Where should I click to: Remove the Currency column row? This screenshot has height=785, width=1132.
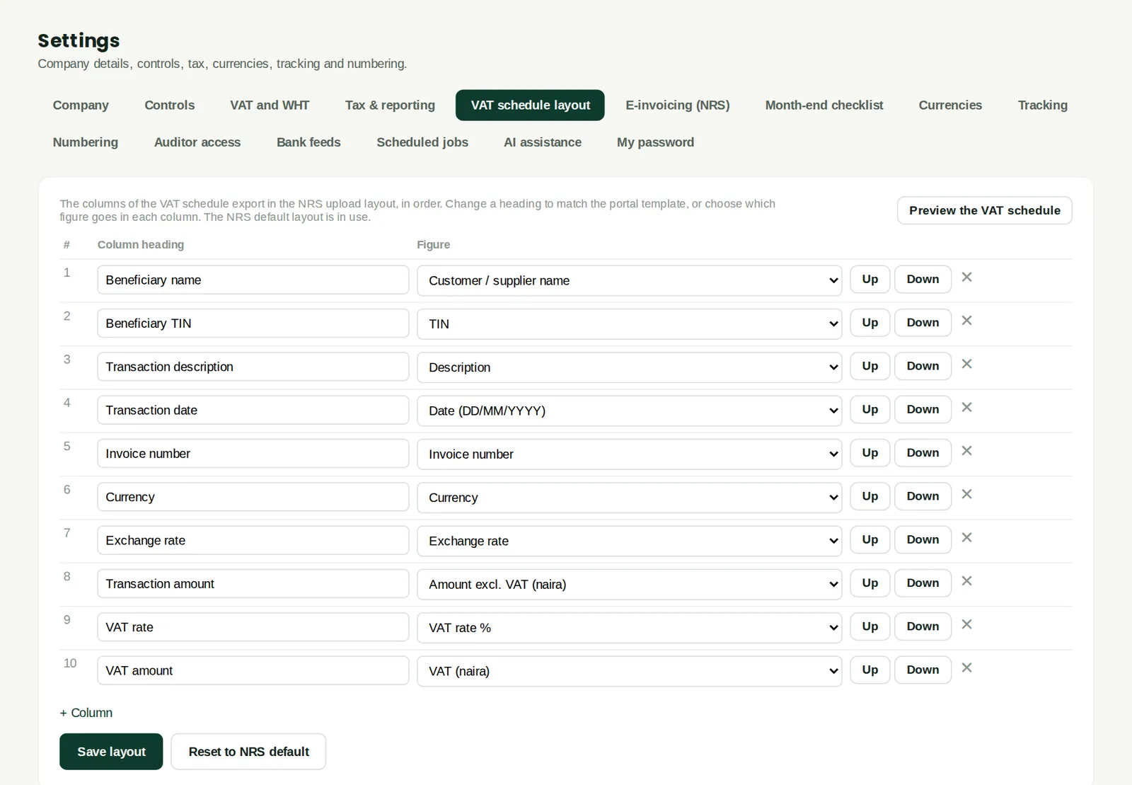[966, 494]
